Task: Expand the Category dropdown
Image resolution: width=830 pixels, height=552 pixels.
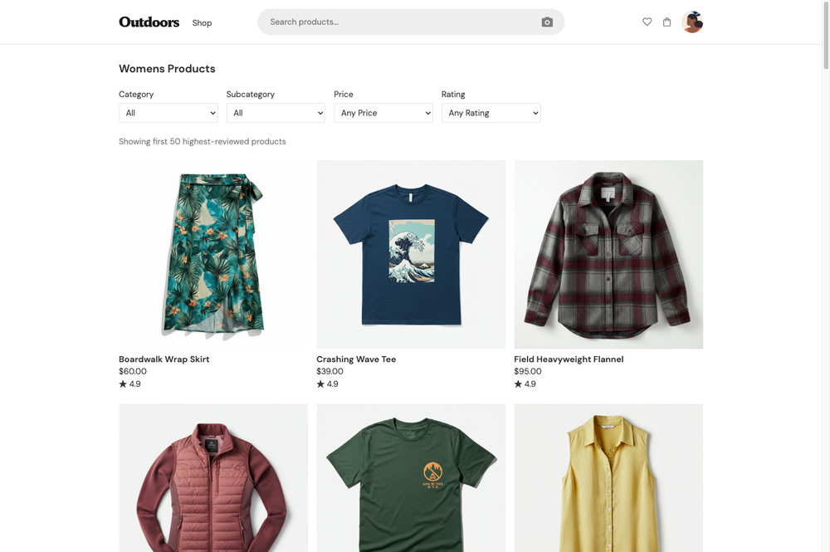Action: click(x=168, y=113)
